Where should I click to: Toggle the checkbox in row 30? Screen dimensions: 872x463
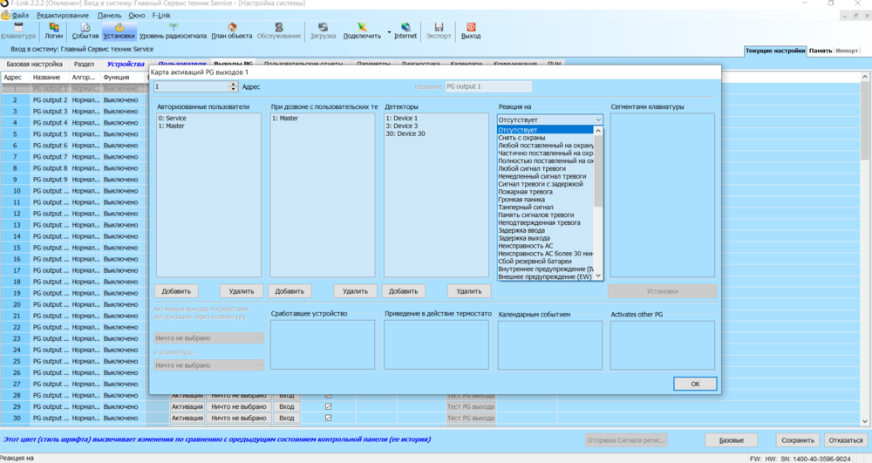(328, 418)
